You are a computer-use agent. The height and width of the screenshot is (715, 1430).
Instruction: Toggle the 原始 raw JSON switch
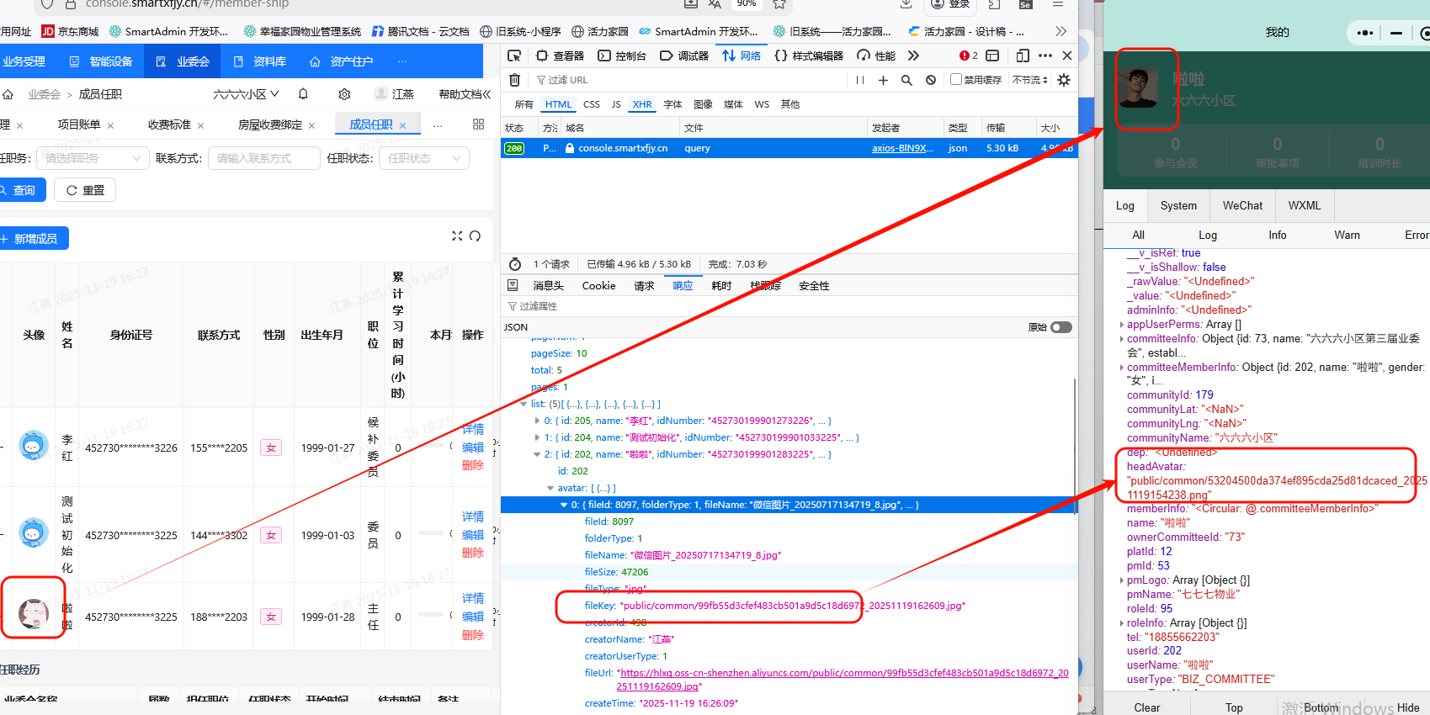coord(1061,327)
